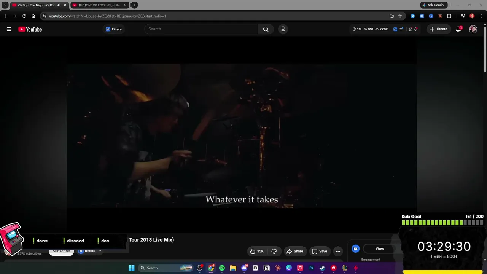Image resolution: width=487 pixels, height=274 pixels.
Task: Open more actions ellipsis under the video
Action: [338, 251]
